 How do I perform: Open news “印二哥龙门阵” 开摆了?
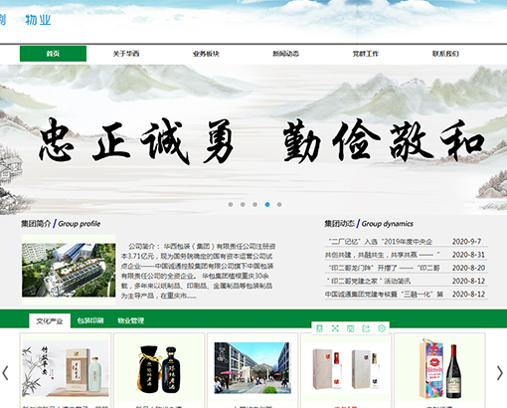pyautogui.click(x=384, y=268)
